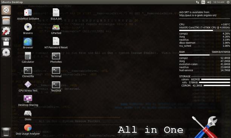
Task: Open the sound volume indicator
Action: pyautogui.click(x=209, y=2)
